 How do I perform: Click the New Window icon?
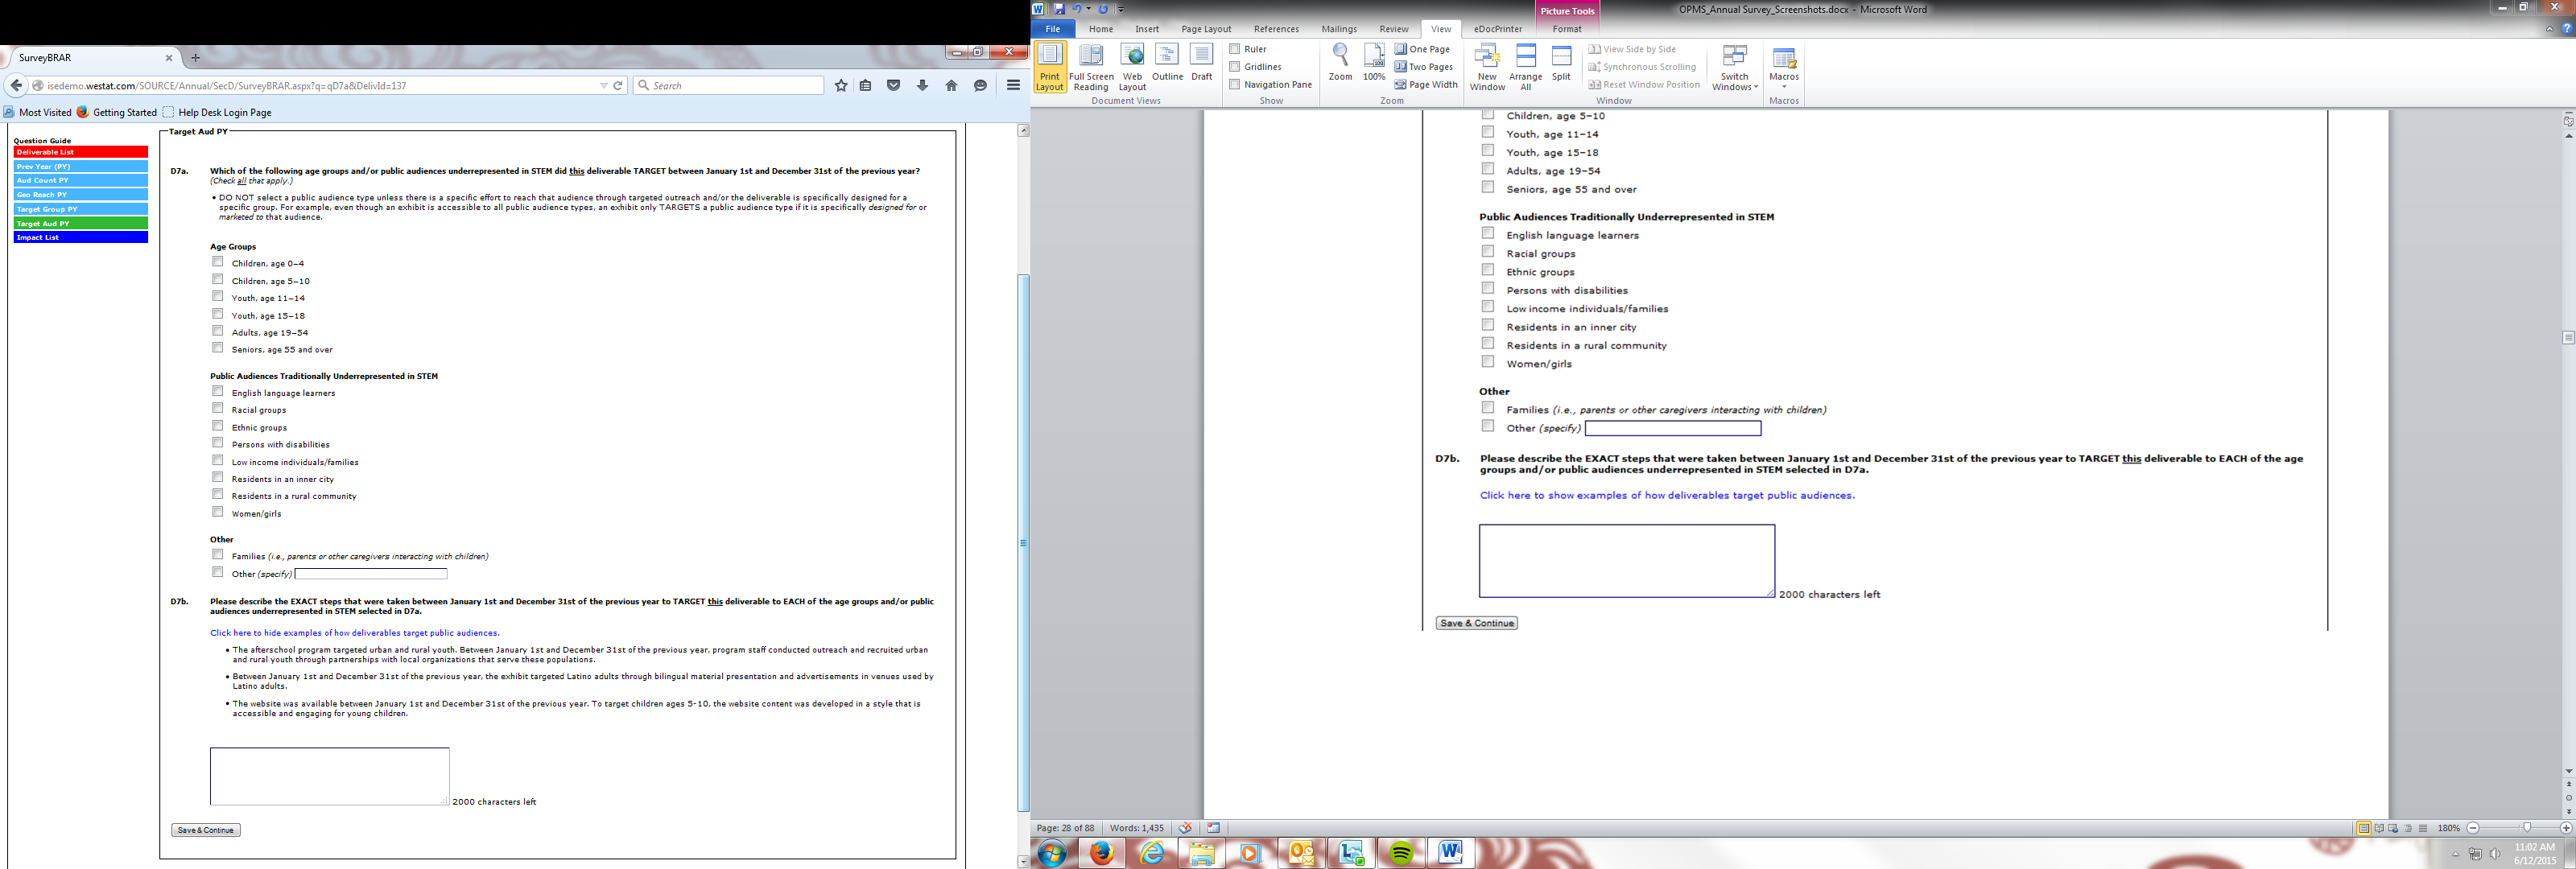pos(1487,66)
